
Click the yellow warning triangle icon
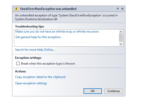coord(16,9)
